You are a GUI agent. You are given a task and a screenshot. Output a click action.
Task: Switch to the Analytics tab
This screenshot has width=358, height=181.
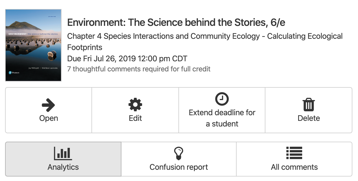click(x=63, y=159)
